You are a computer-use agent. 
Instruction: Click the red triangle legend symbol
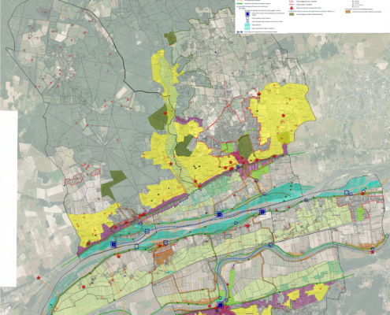(292, 8)
